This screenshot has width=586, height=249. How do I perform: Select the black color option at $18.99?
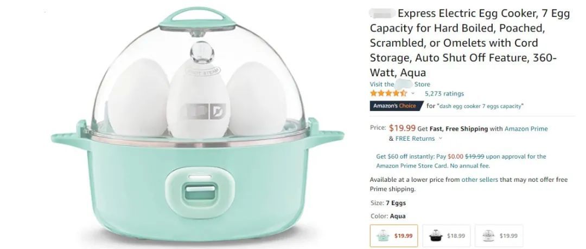point(446,235)
